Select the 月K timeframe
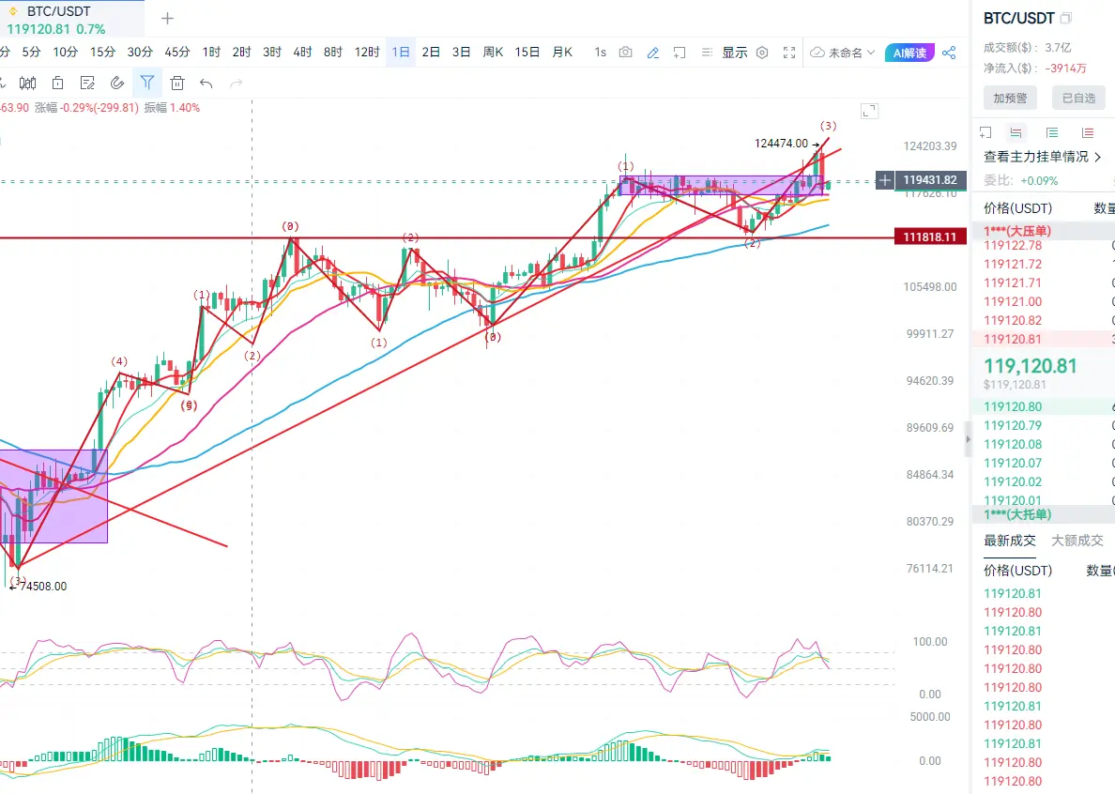The height and width of the screenshot is (794, 1115). pos(562,52)
